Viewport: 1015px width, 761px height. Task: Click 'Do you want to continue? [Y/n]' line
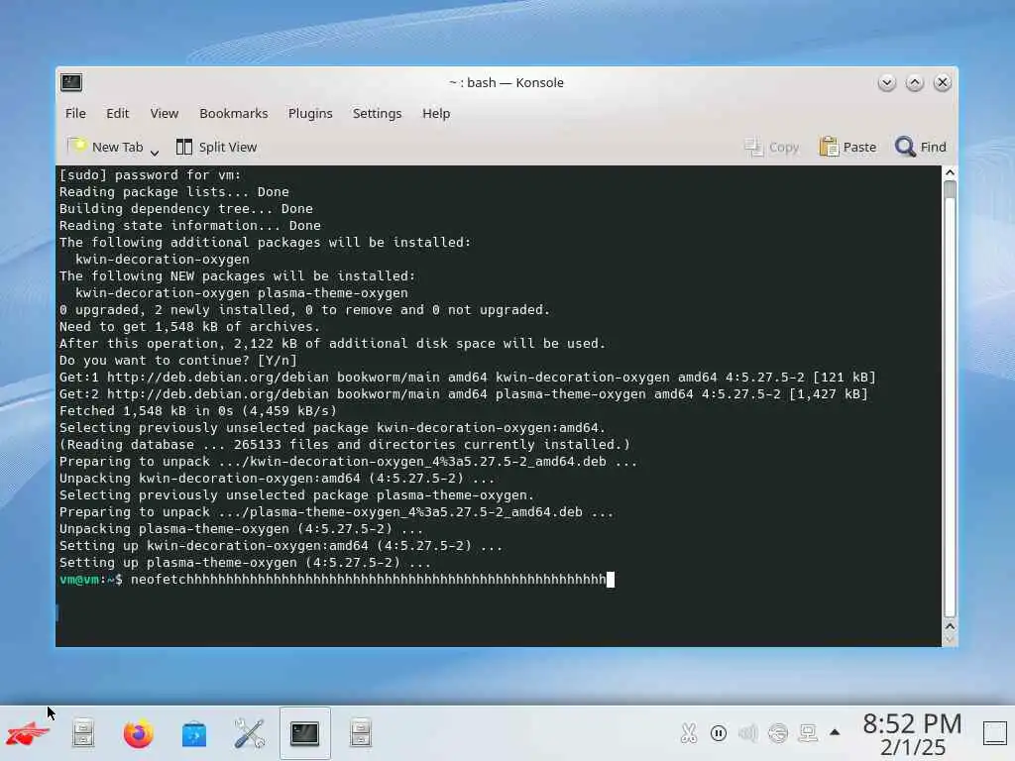coord(178,361)
